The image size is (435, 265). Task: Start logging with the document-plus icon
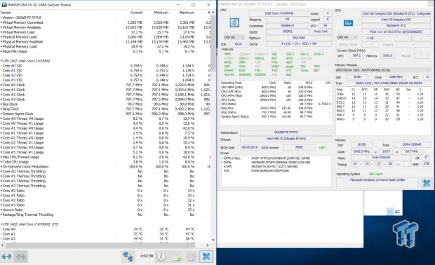[177, 257]
